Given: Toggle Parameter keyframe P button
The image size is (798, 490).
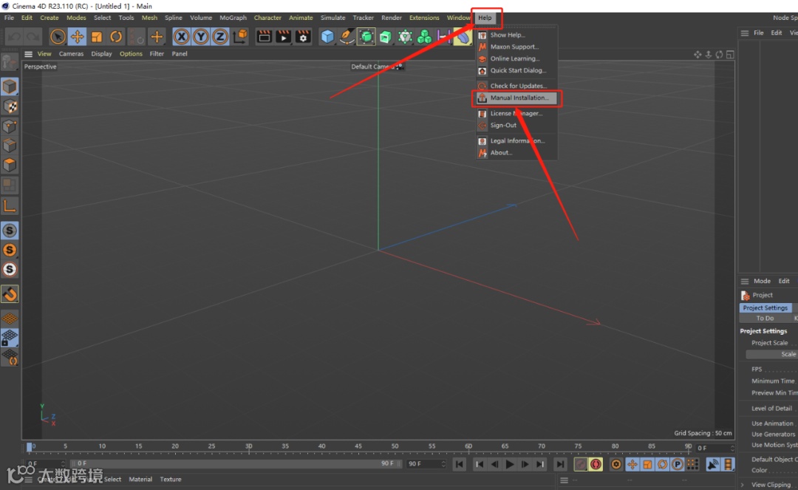Looking at the screenshot, I should coord(678,464).
